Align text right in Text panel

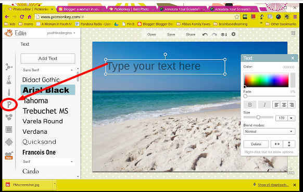coord(292,105)
